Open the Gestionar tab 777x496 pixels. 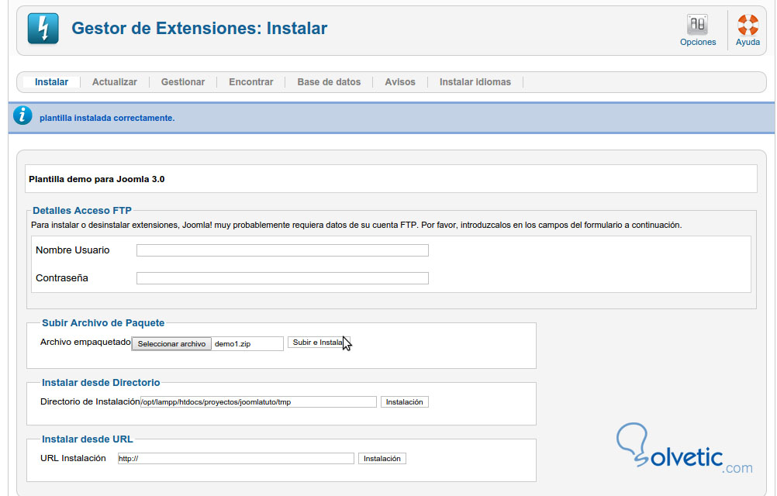182,81
